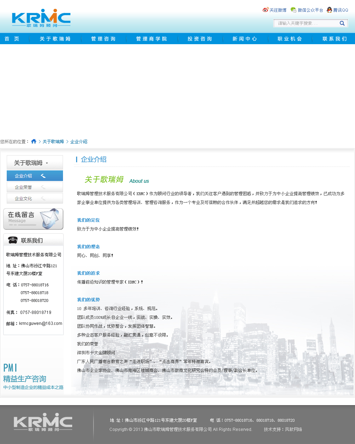355x444 pixels.
Task: Click the 凤软网络 tech support link
Action: point(293,430)
